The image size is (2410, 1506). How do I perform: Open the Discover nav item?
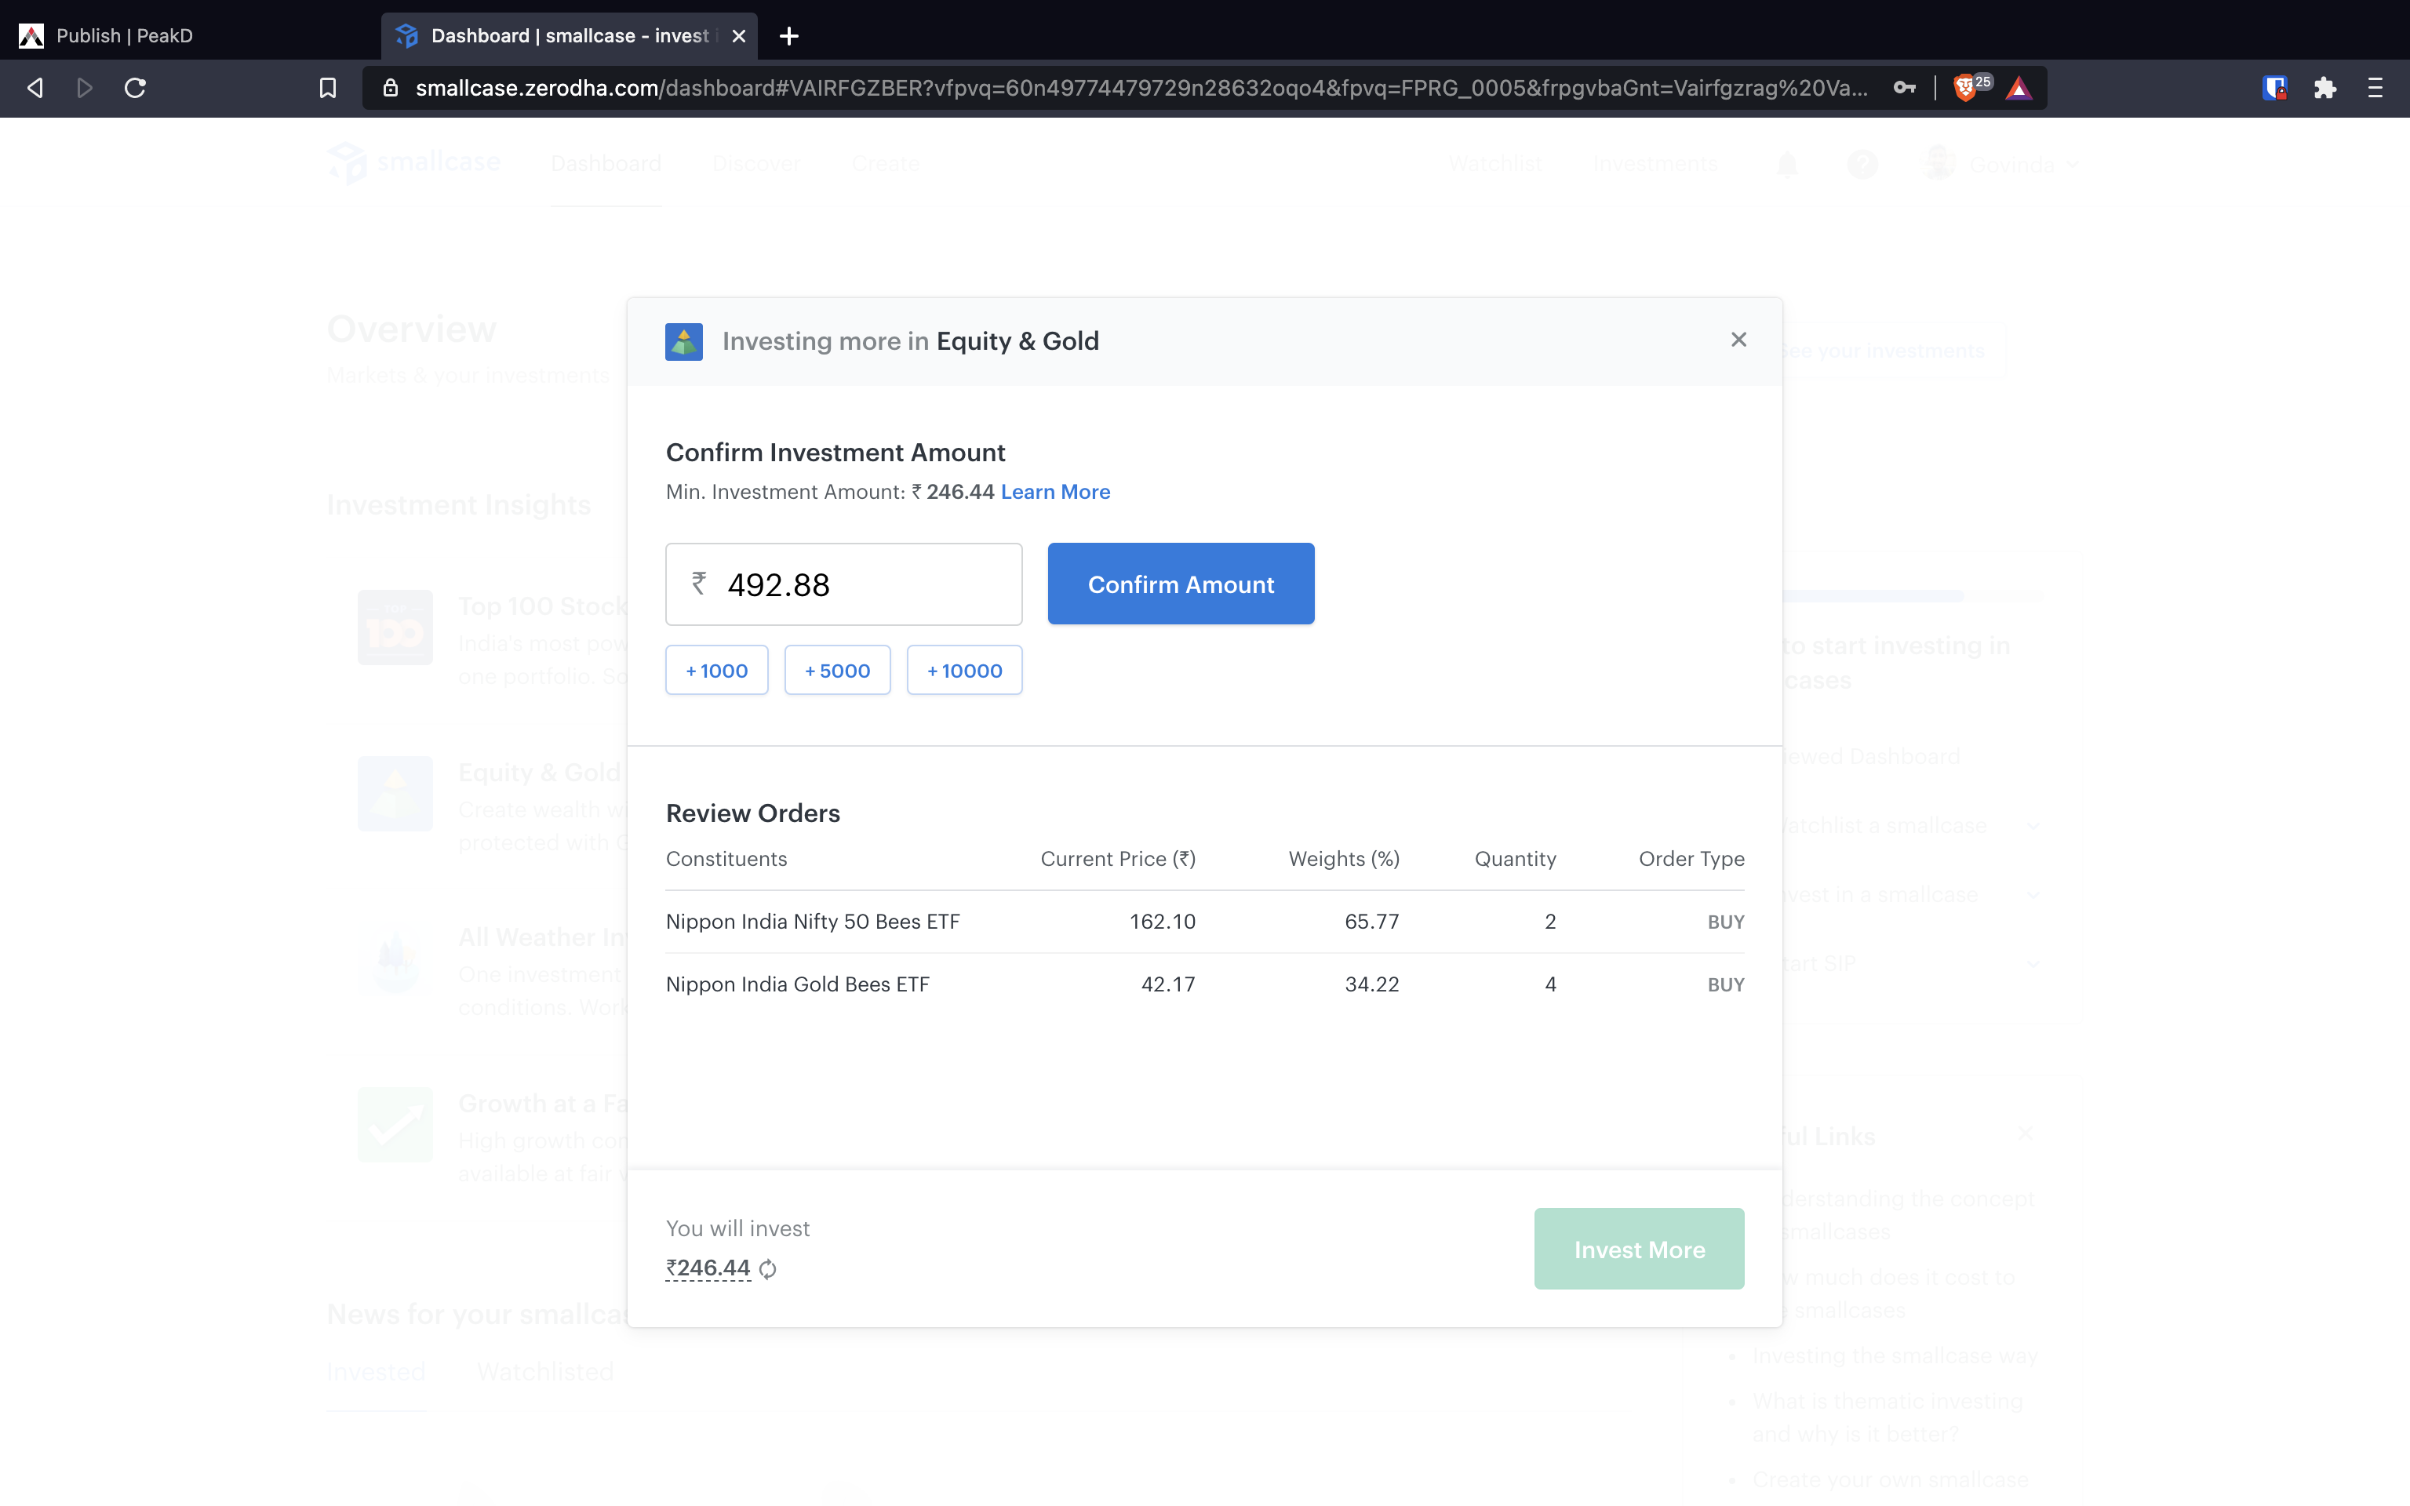pyautogui.click(x=755, y=163)
